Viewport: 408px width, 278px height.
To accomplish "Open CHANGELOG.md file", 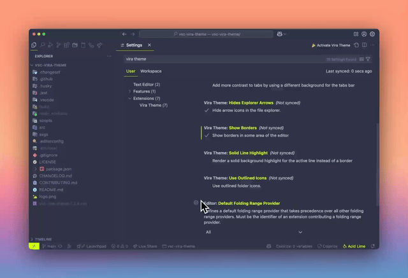I will 52,176.
